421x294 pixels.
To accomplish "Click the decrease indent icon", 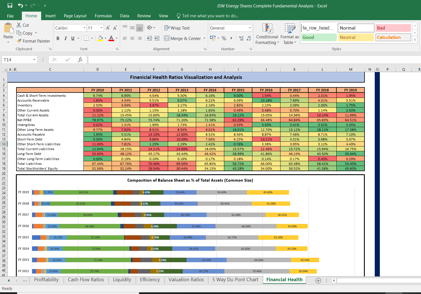I will point(150,38).
